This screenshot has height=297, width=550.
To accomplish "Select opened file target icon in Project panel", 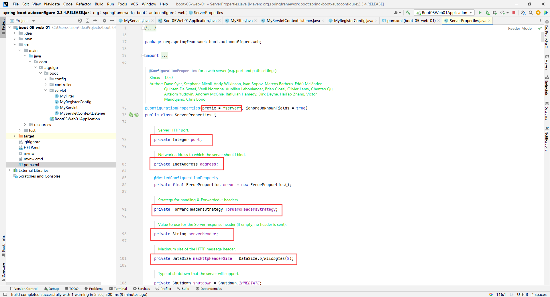I will (80, 21).
